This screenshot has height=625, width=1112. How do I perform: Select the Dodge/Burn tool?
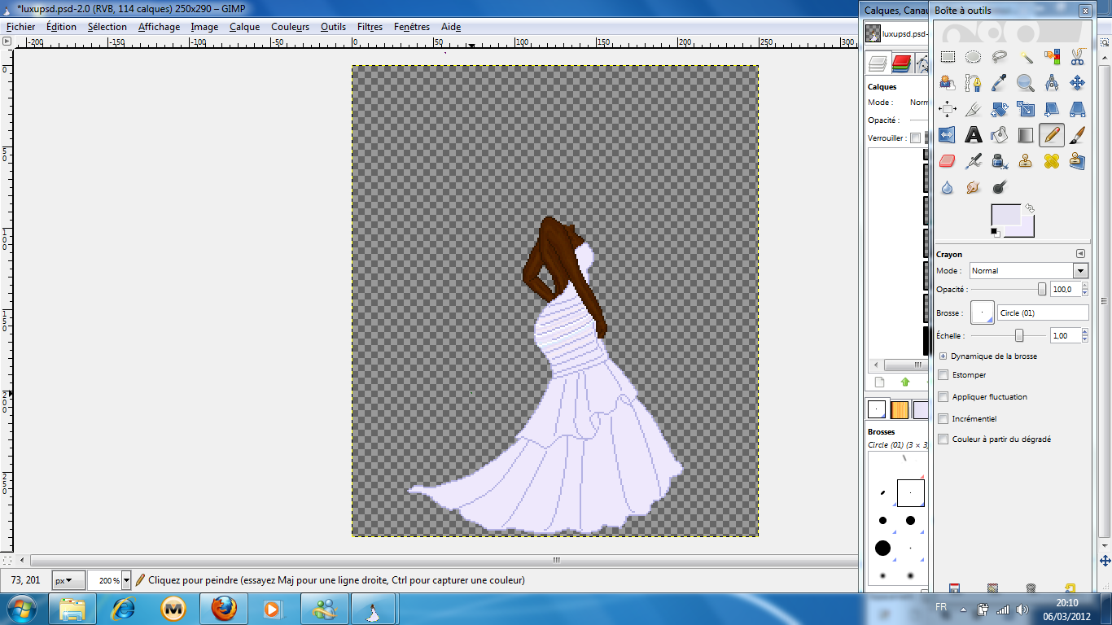click(1000, 187)
